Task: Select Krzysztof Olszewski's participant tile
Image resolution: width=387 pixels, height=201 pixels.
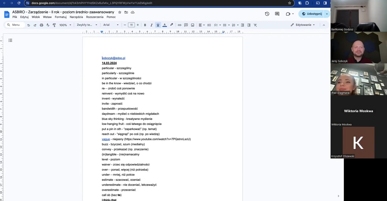Action: [x=359, y=143]
